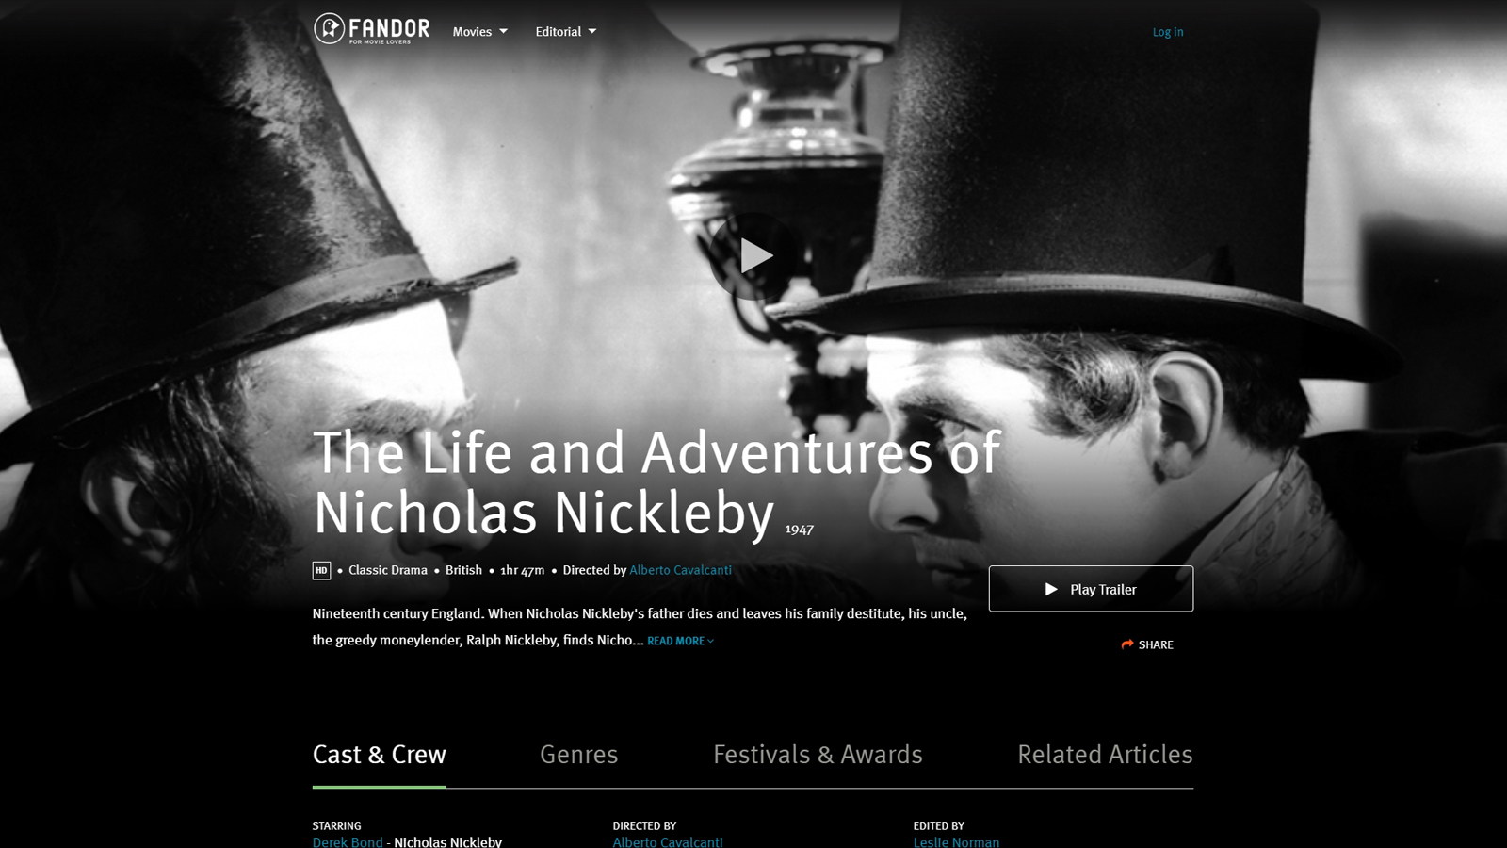Open the Movies dropdown menu
The width and height of the screenshot is (1507, 848).
click(x=479, y=32)
